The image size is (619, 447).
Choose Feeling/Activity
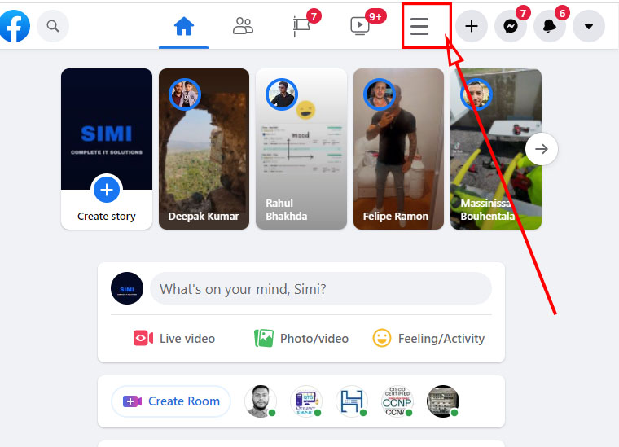click(x=428, y=338)
